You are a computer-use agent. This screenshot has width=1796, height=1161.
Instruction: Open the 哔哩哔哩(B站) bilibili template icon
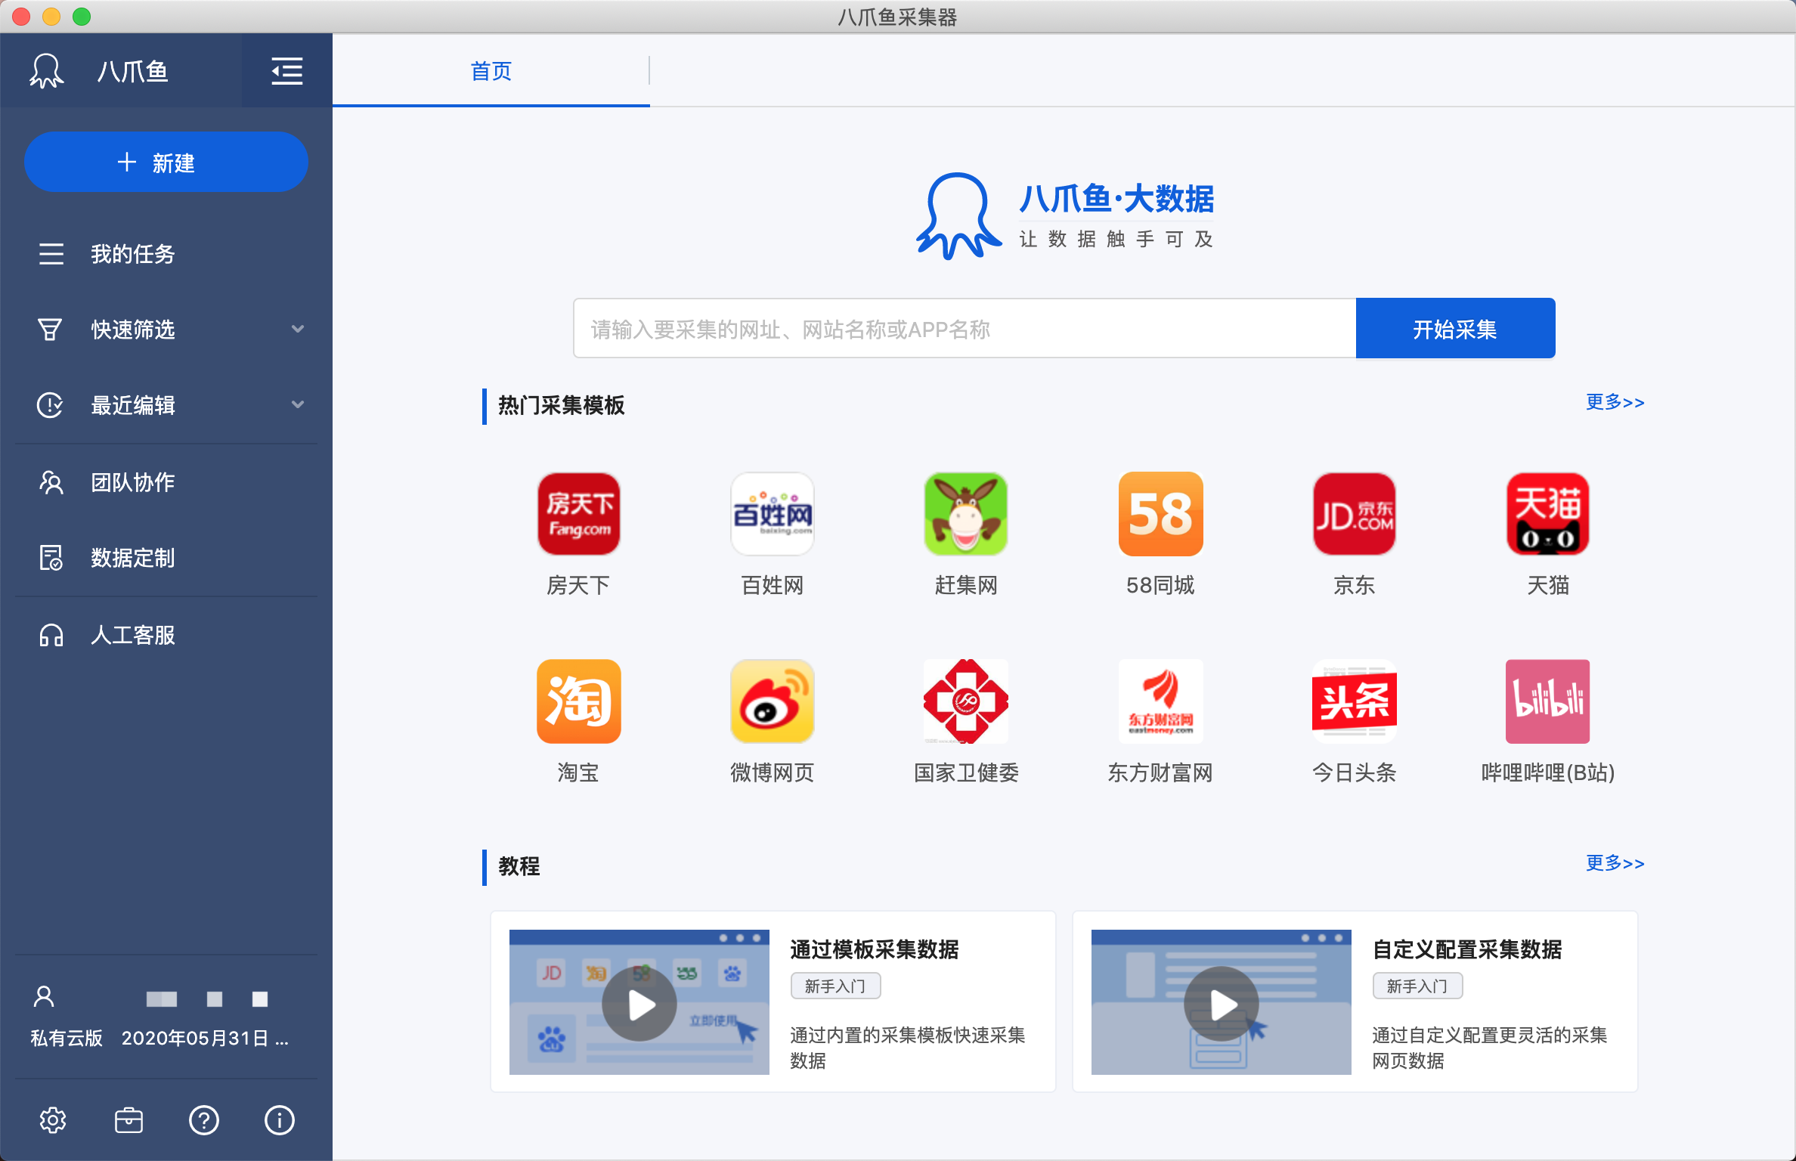click(x=1547, y=701)
